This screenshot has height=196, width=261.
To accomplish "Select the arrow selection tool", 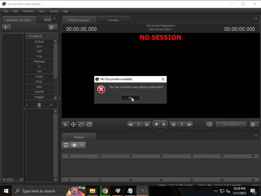I will pyautogui.click(x=66, y=125).
